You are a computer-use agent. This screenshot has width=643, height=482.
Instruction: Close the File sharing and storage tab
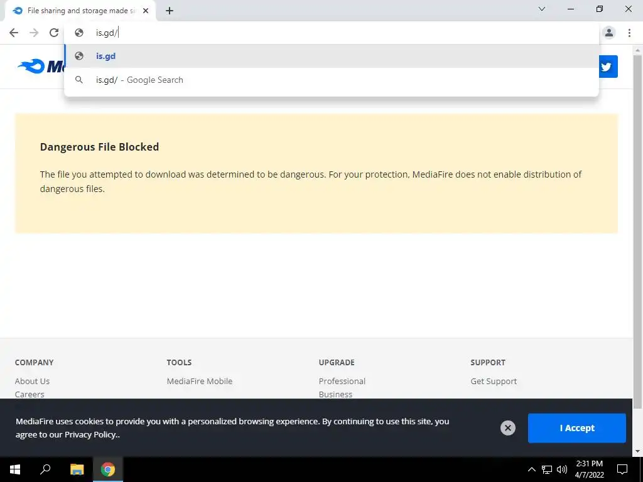point(146,11)
